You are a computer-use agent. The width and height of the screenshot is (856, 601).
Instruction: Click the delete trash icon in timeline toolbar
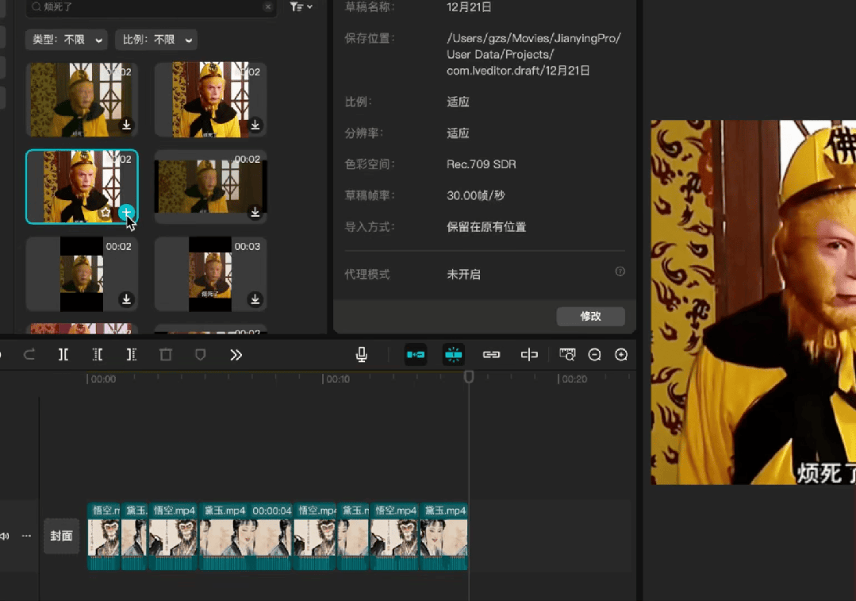[166, 355]
